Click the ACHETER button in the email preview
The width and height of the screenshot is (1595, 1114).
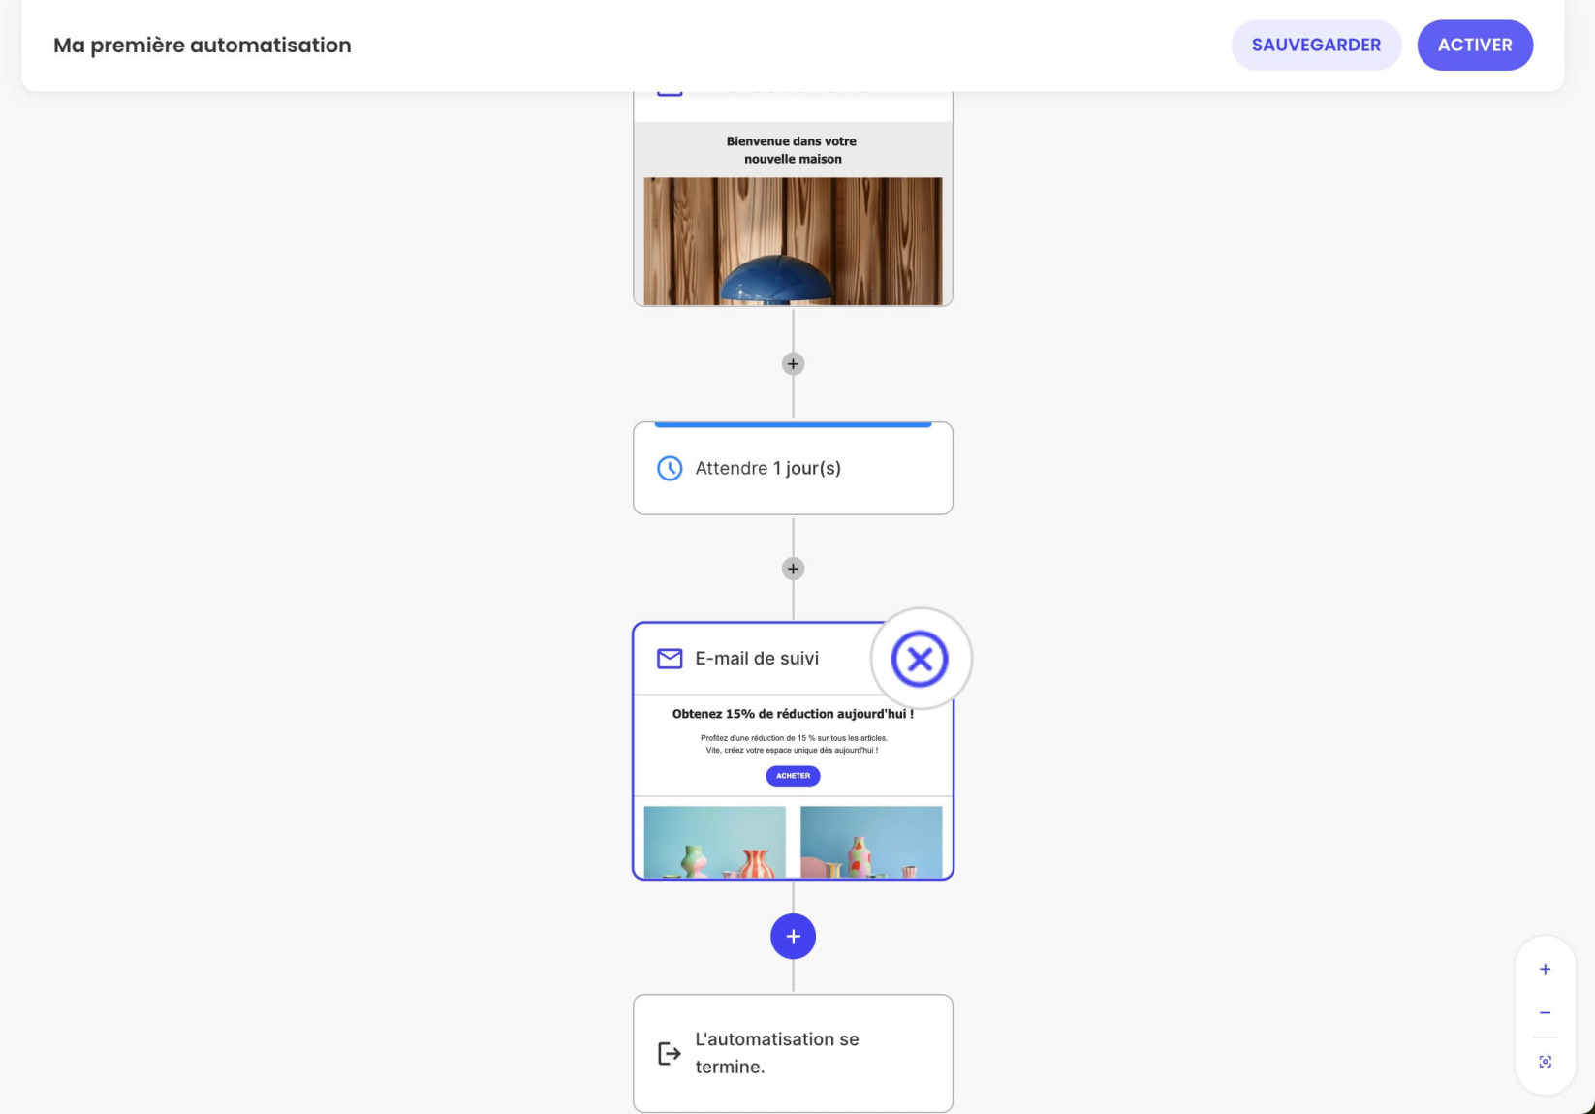coord(793,776)
